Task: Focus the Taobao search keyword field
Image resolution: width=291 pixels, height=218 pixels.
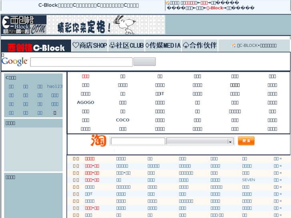Action: (x=138, y=141)
